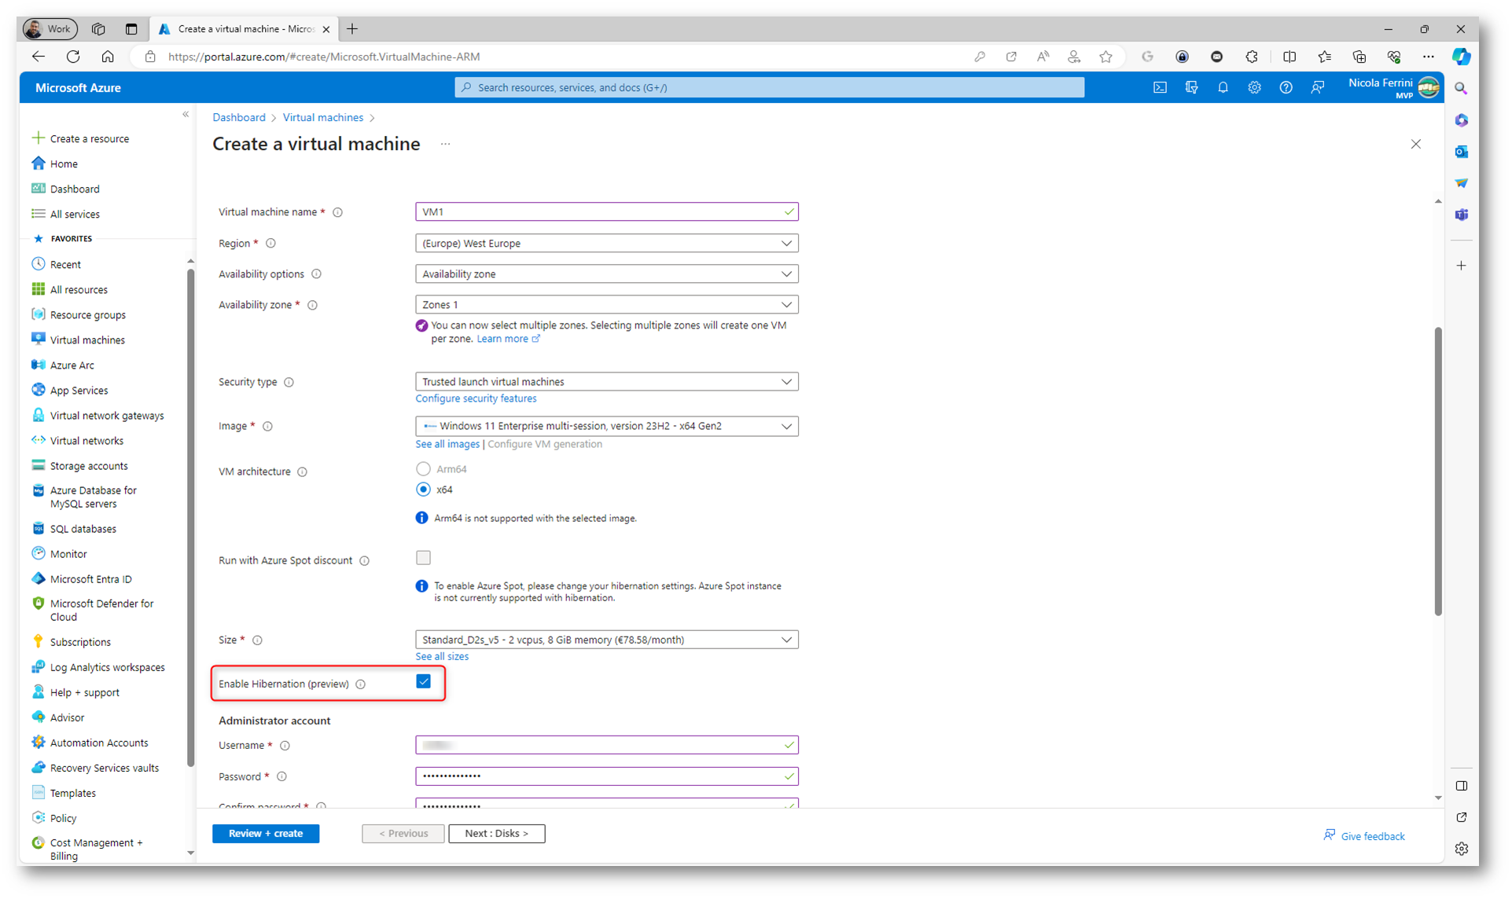Show info tooltip for Password field
The height and width of the screenshot is (899, 1512).
[281, 777]
